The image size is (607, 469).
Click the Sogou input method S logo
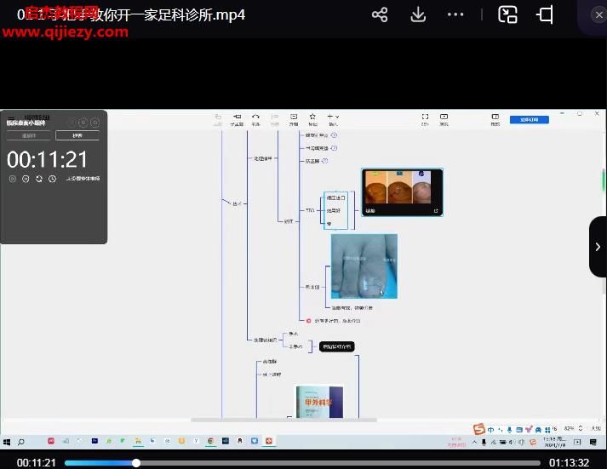(478, 429)
